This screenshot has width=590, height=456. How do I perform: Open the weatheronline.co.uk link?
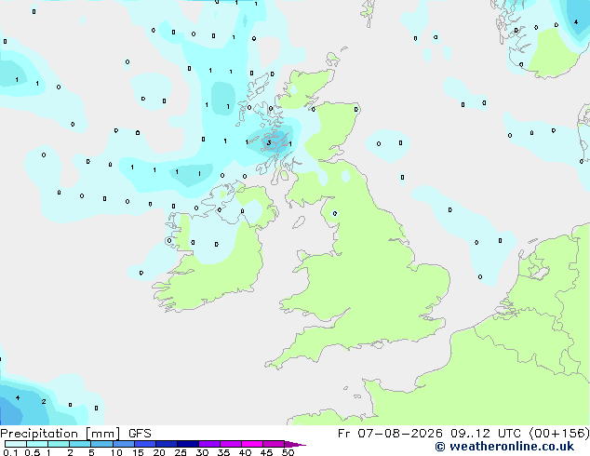504,447
